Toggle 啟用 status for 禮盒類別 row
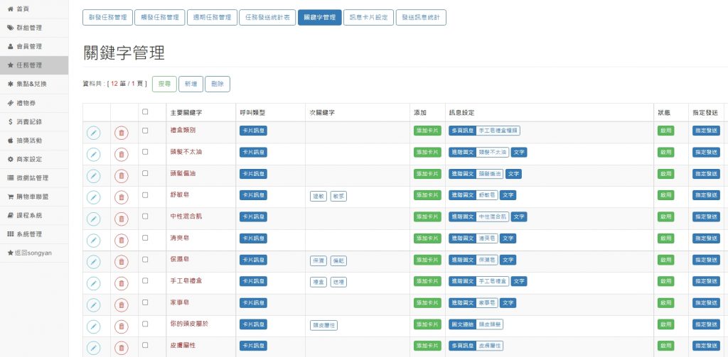 [665, 131]
